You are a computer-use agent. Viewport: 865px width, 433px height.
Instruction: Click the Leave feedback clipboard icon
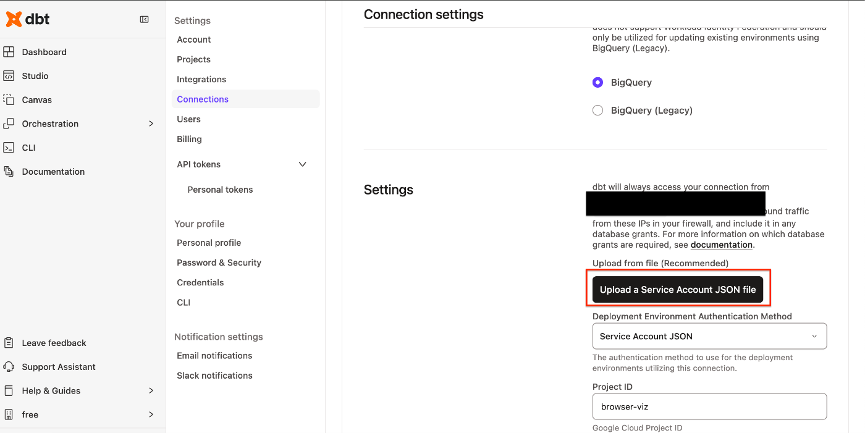point(9,343)
